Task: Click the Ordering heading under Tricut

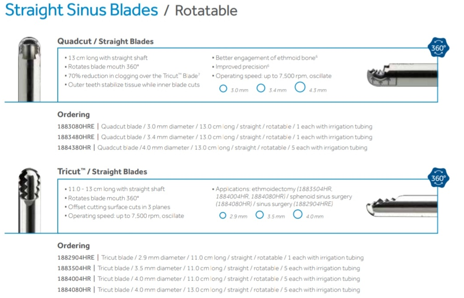Action: (74, 245)
